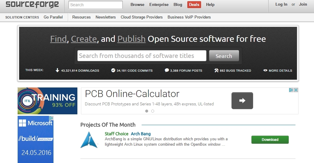Open the Enterprise menu item
314x163 pixels.
(159, 4)
